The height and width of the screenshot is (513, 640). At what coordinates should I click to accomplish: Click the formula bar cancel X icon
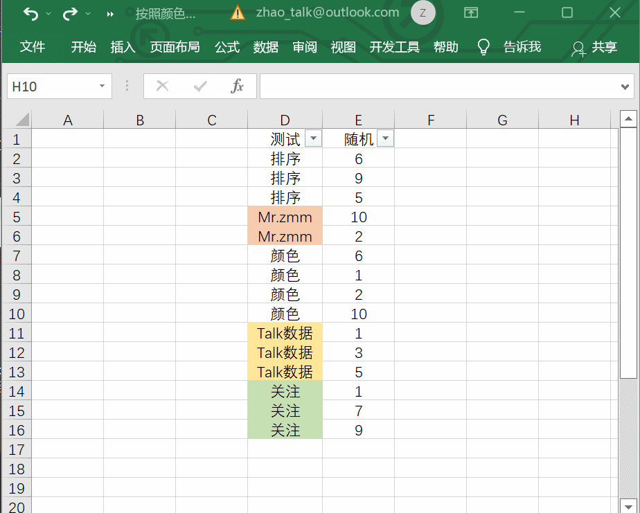point(163,86)
